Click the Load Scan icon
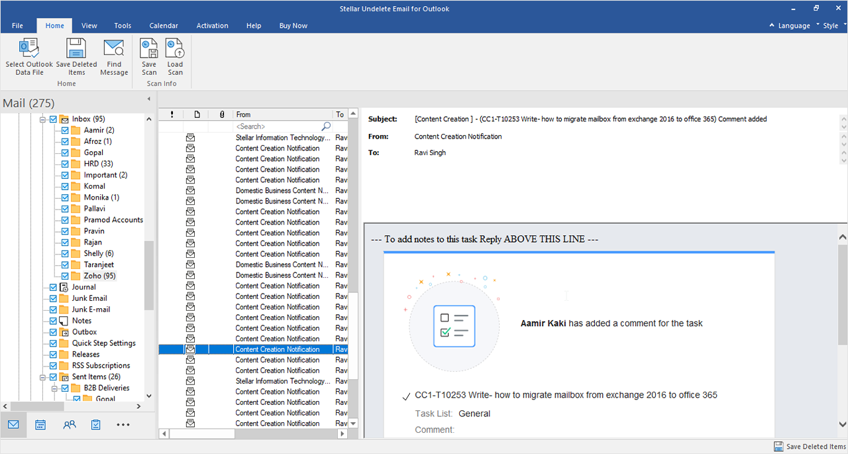 point(175,48)
